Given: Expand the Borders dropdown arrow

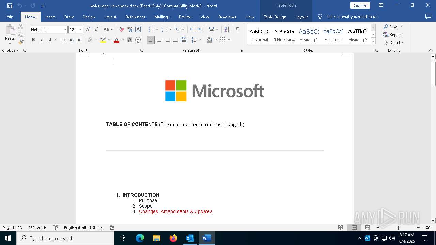Looking at the screenshot, I should [x=229, y=40].
